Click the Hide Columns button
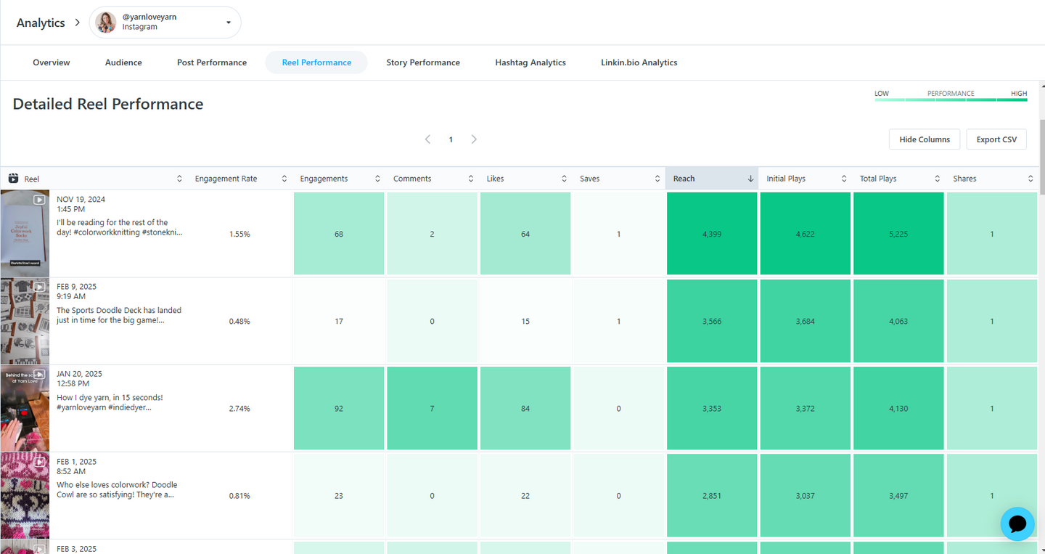1045x554 pixels. [925, 139]
